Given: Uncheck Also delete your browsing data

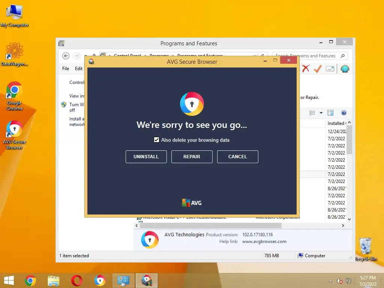Looking at the screenshot, I should pyautogui.click(x=156, y=140).
